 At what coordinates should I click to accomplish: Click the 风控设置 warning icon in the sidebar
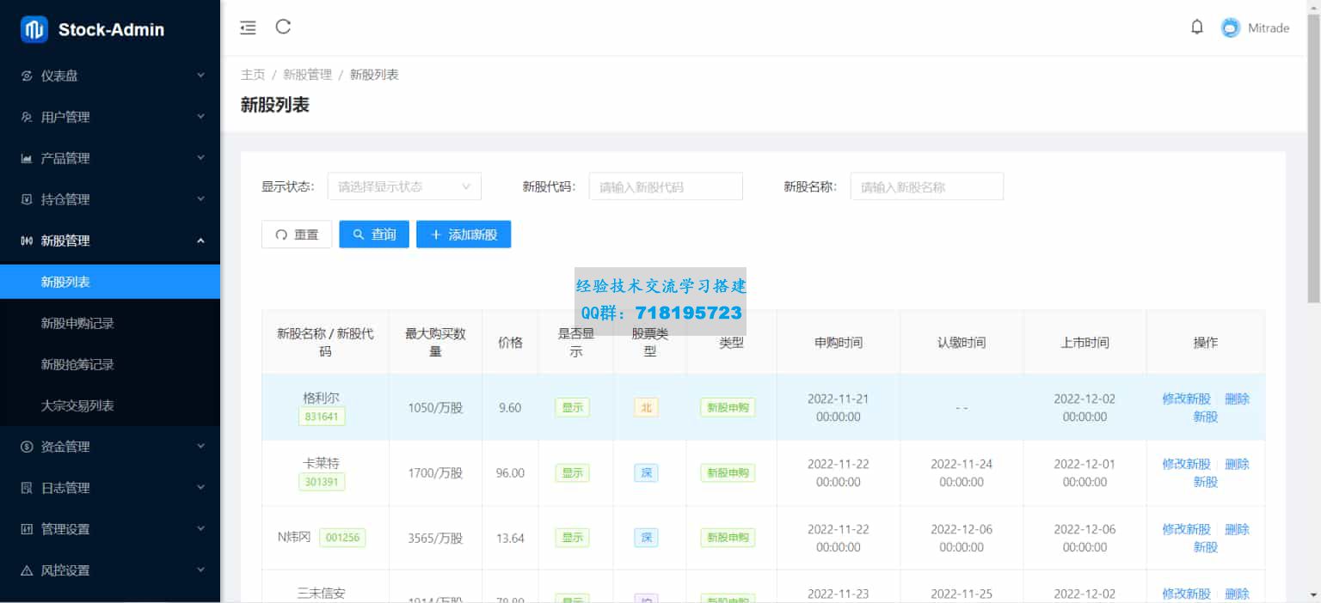click(27, 570)
